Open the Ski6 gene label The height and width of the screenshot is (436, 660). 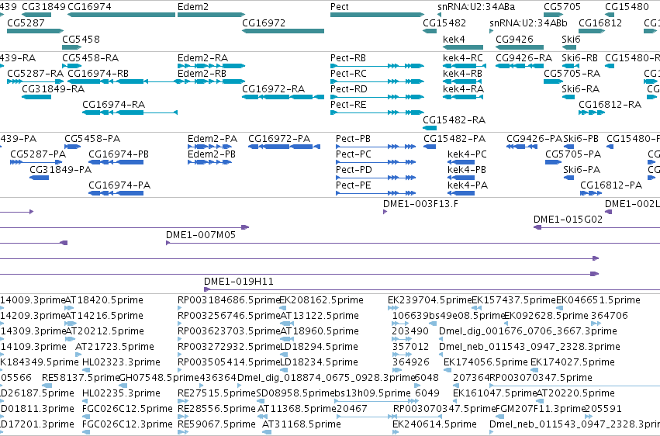coord(571,39)
